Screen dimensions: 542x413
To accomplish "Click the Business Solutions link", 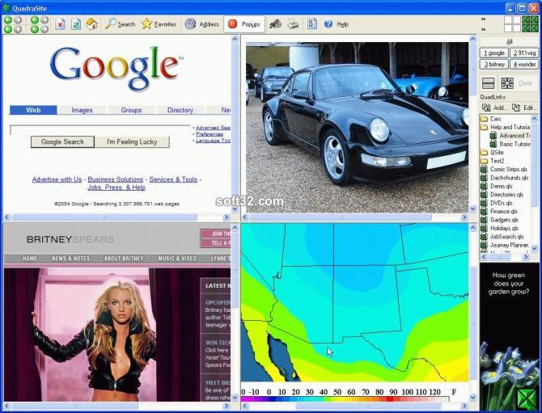I will [x=115, y=179].
